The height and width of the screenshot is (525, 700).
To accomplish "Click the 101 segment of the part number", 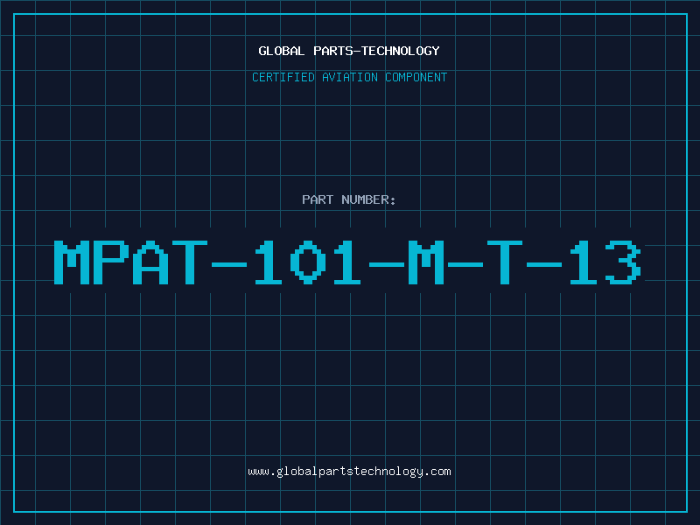I will pyautogui.click(x=308, y=262).
